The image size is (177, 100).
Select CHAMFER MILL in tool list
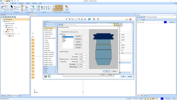(48, 32)
